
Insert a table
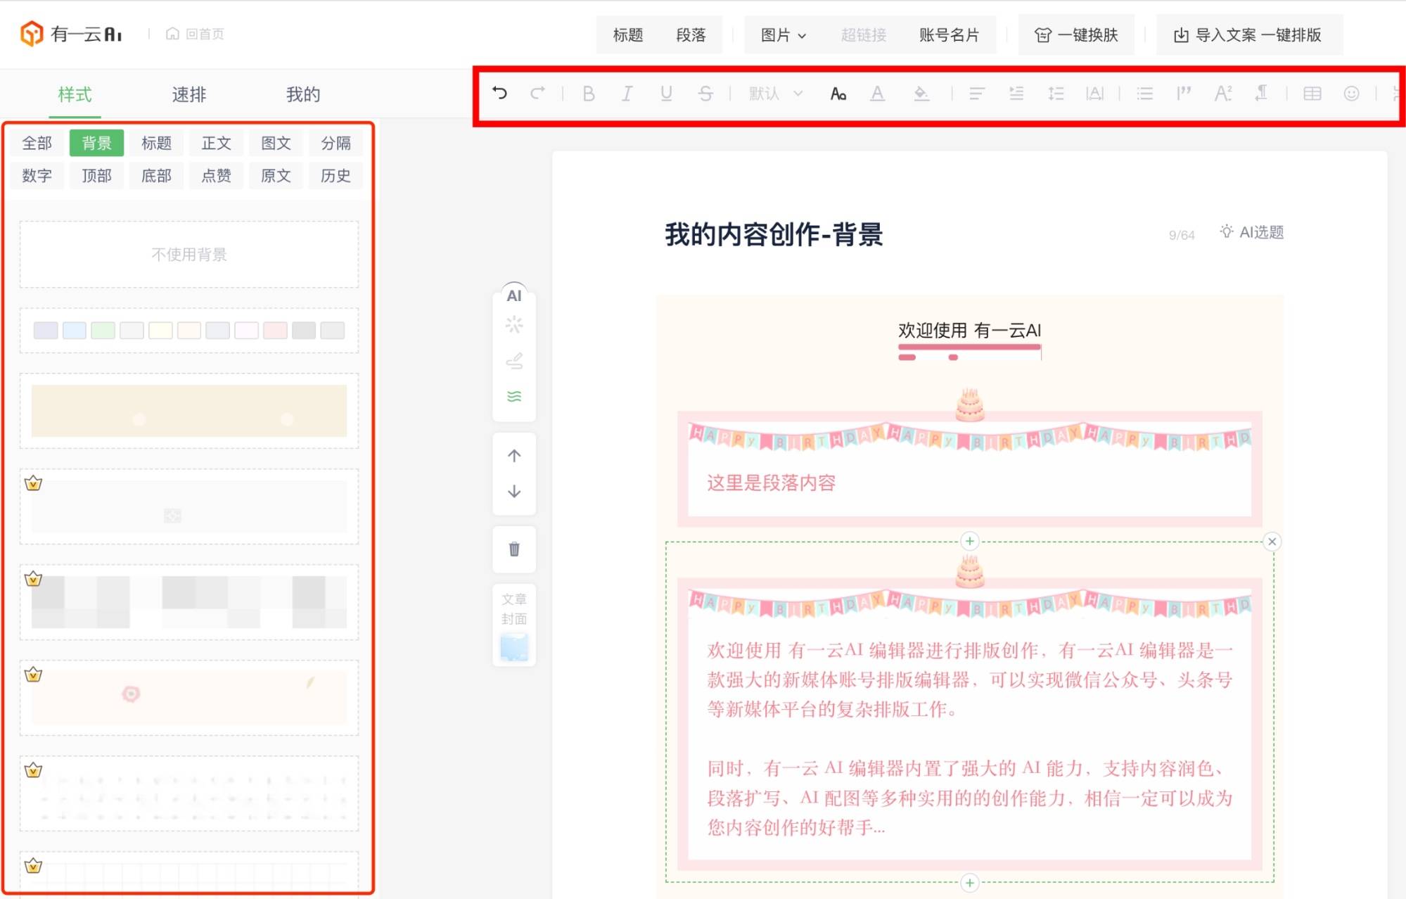click(x=1312, y=94)
